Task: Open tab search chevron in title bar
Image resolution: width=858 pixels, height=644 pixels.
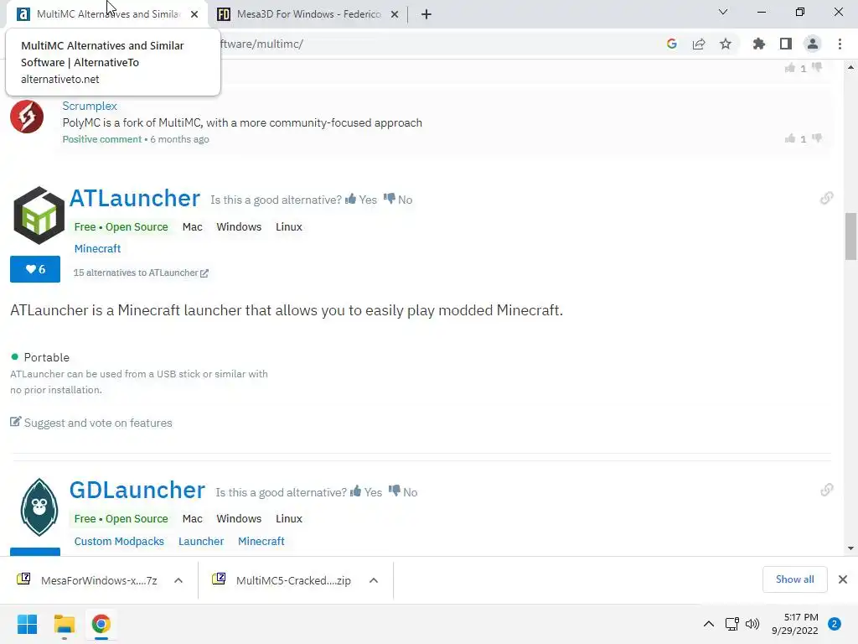Action: coord(723,12)
